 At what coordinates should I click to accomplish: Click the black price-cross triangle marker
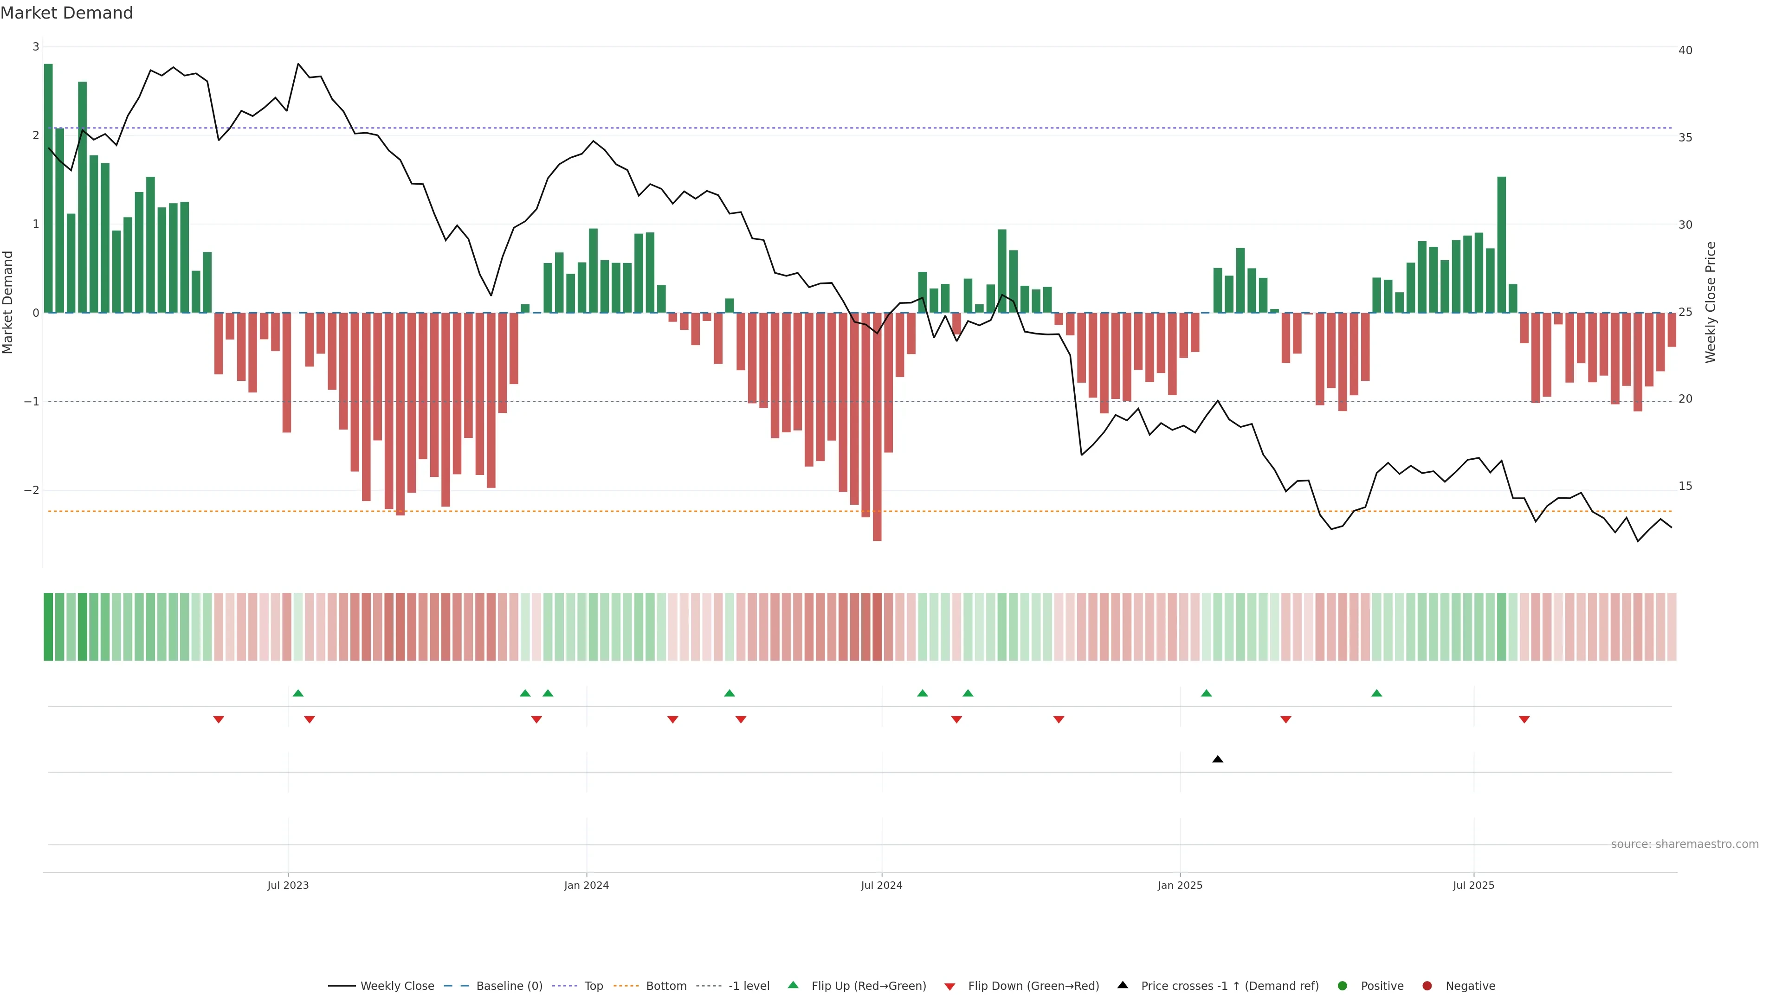pyautogui.click(x=1218, y=759)
